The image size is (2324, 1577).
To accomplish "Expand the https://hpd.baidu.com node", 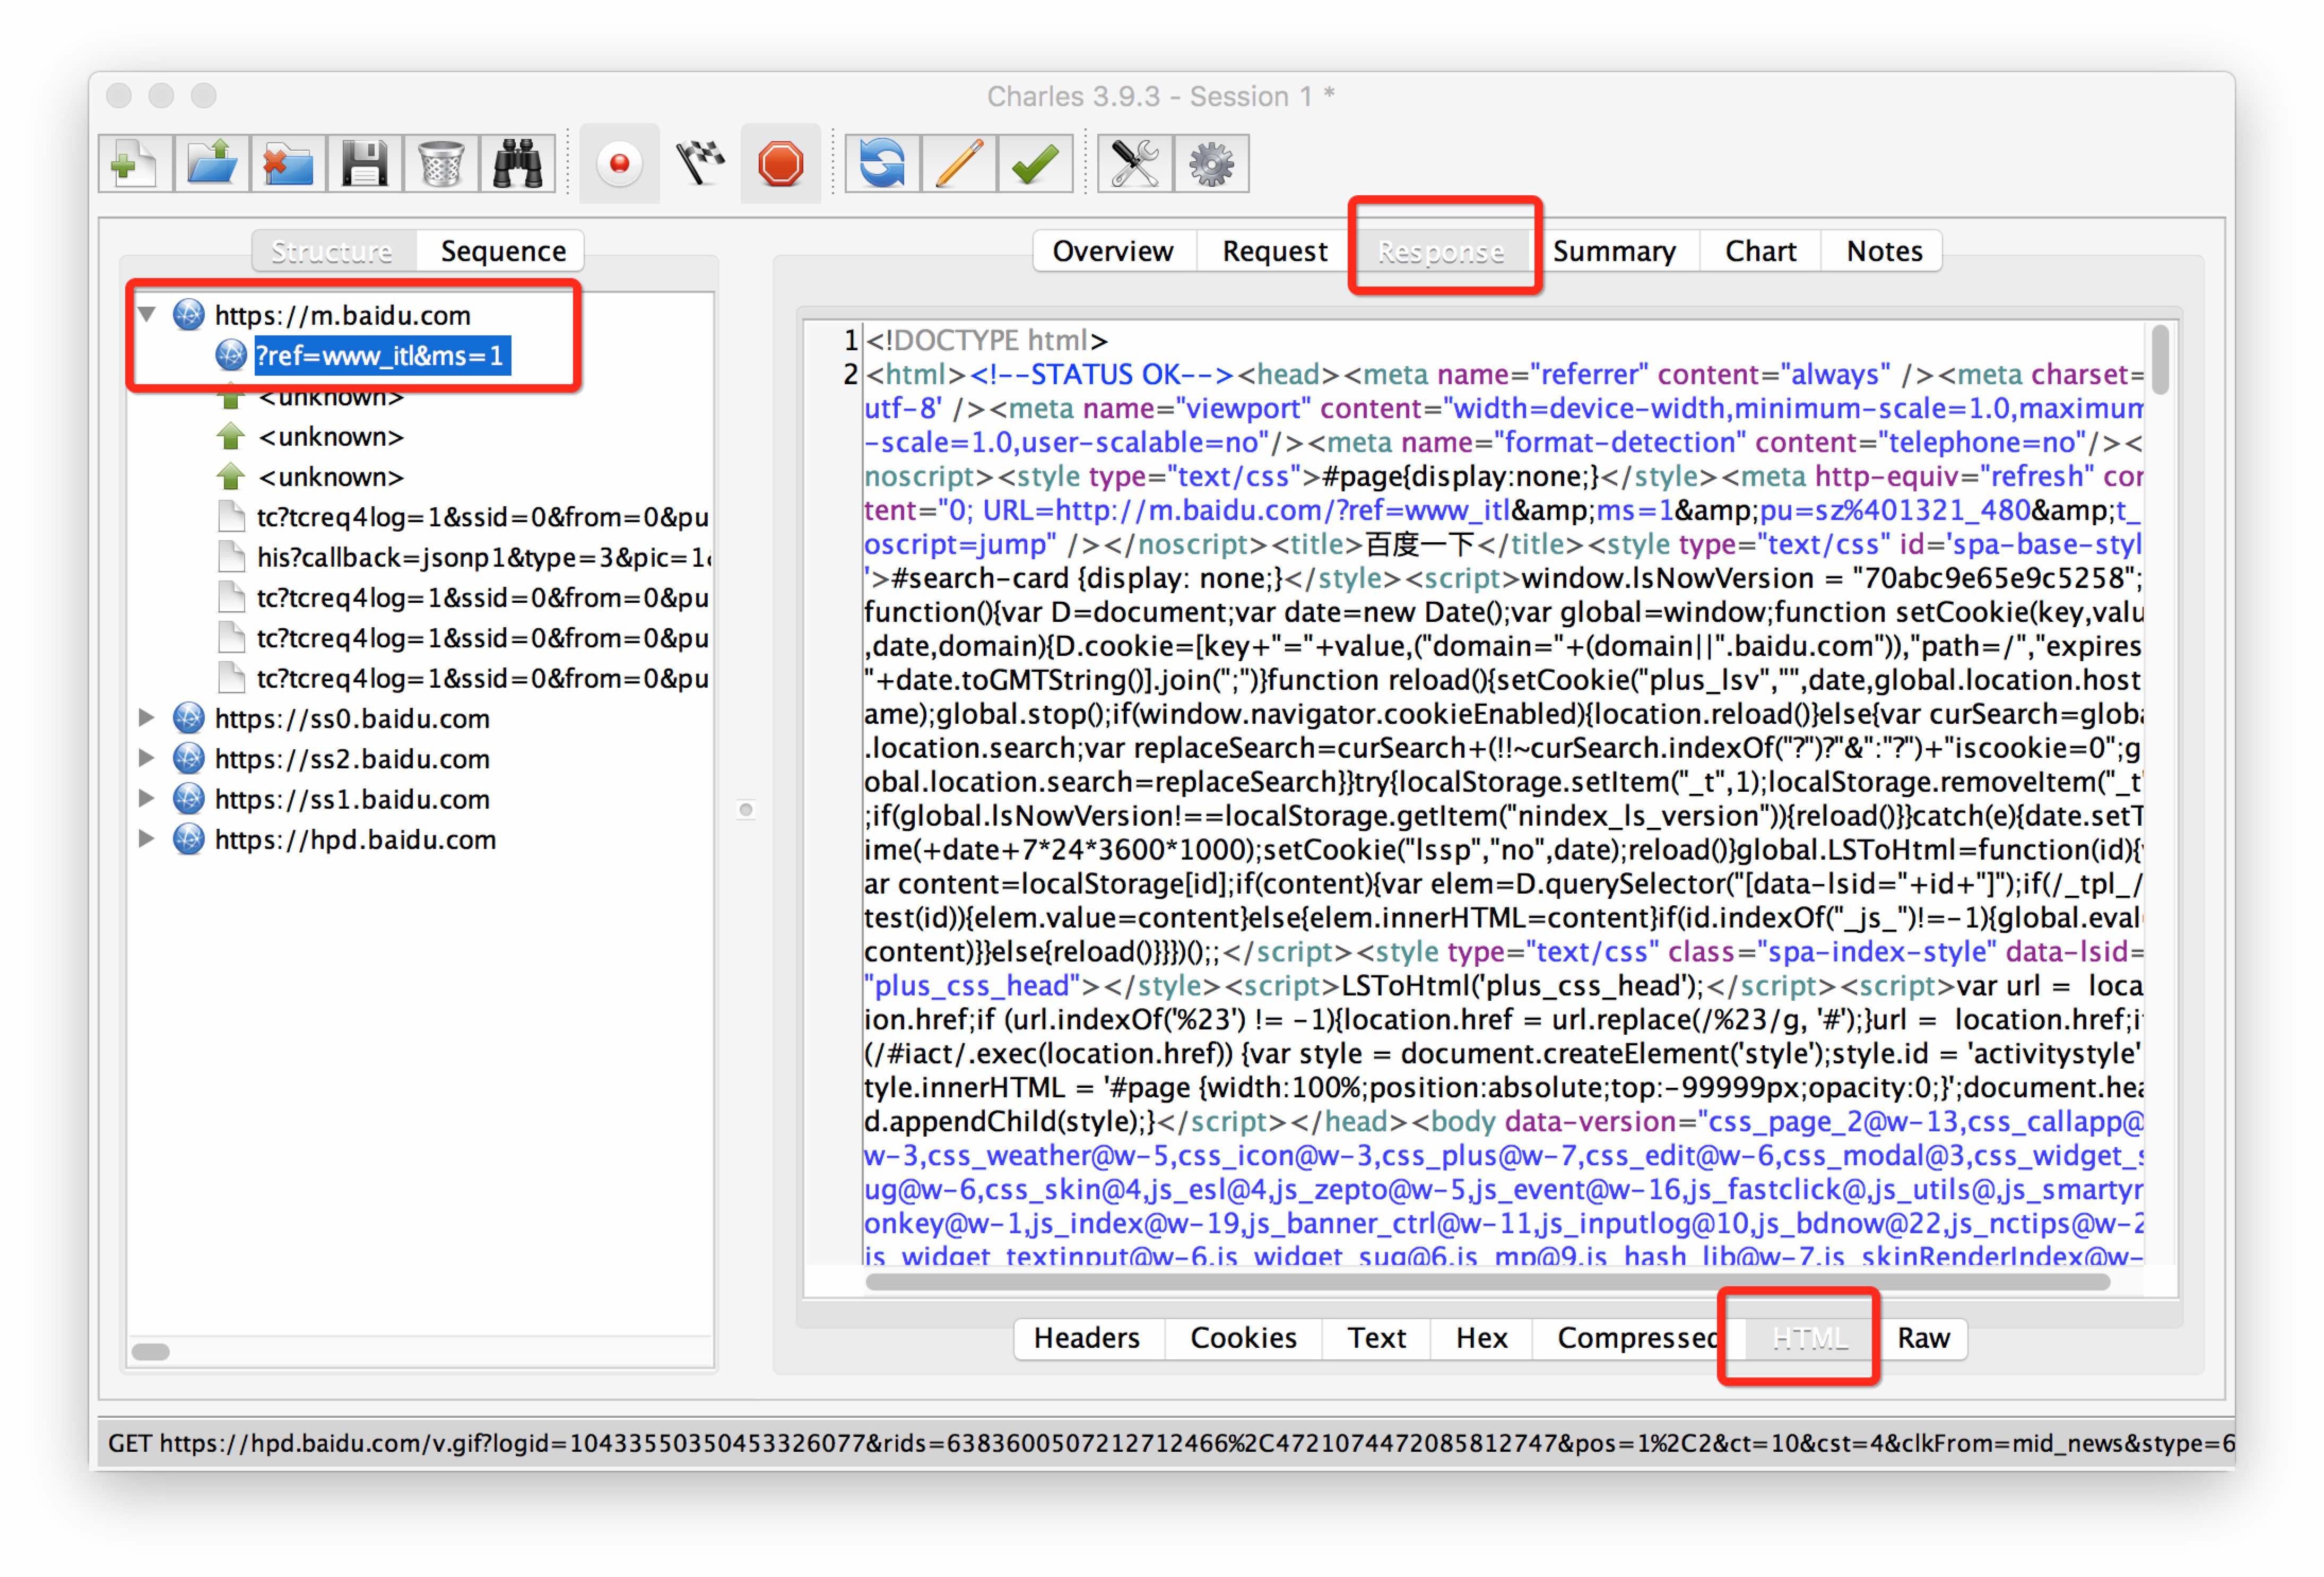I will coord(146,839).
